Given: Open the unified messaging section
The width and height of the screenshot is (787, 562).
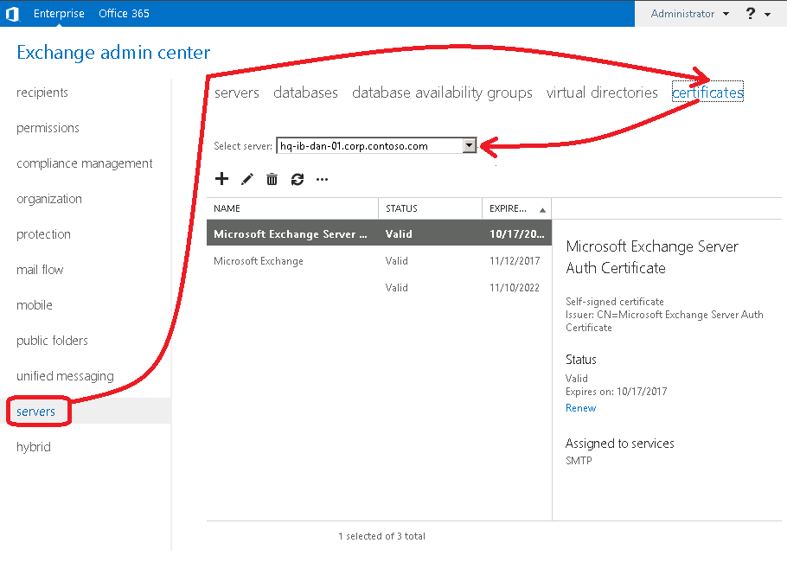Looking at the screenshot, I should [x=65, y=376].
